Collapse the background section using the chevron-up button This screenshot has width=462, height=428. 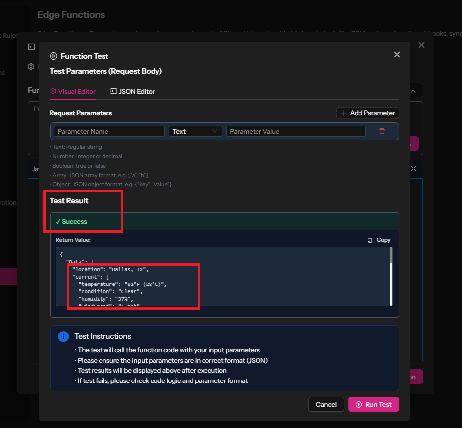(x=414, y=91)
